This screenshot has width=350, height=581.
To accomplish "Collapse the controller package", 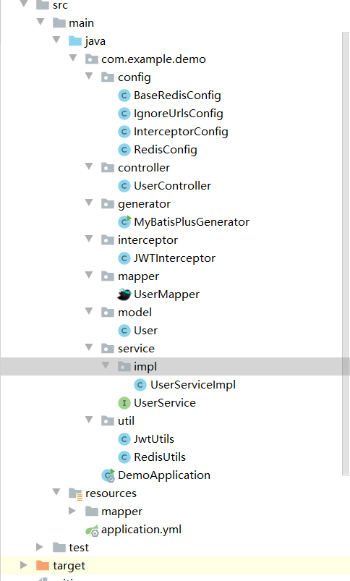I will click(x=89, y=166).
